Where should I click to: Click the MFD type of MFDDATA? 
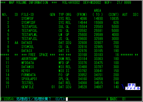61,63
